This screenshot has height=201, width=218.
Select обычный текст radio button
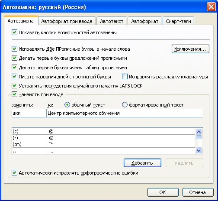point(67,105)
